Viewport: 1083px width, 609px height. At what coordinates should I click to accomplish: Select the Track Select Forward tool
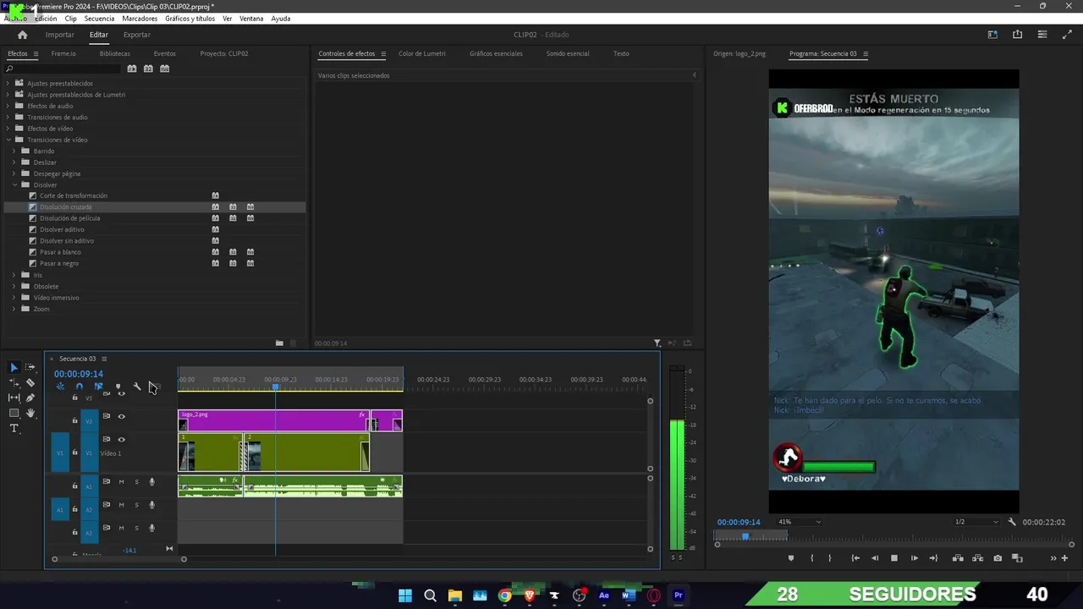(30, 367)
